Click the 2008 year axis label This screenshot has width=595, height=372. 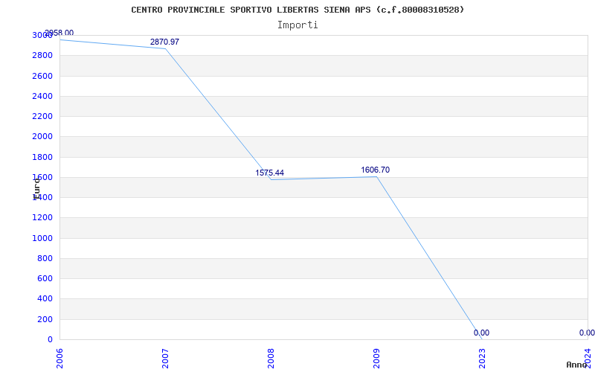click(271, 359)
